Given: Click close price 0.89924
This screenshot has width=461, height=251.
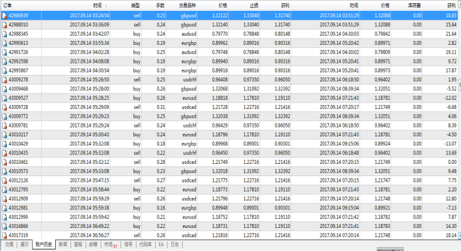Looking at the screenshot, I should (382, 144).
